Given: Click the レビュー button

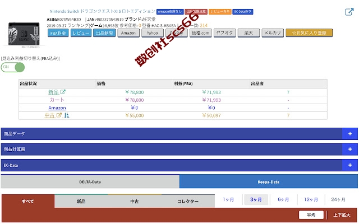Looking at the screenshot, I should click(x=81, y=33).
